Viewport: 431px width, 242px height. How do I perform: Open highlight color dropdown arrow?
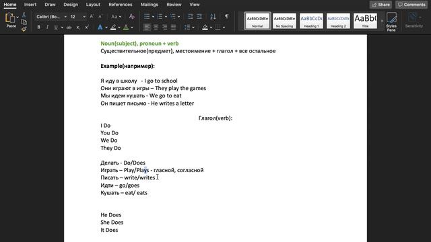[119, 28]
